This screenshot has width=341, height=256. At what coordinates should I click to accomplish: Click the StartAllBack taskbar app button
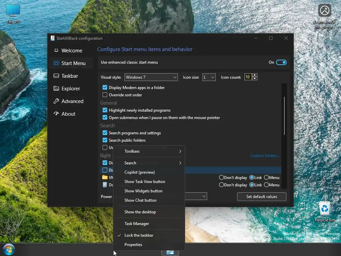pyautogui.click(x=170, y=252)
